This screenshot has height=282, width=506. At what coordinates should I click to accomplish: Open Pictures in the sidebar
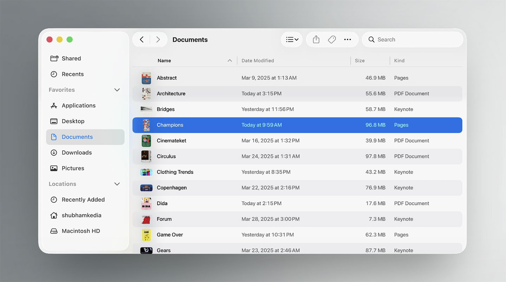click(85, 168)
